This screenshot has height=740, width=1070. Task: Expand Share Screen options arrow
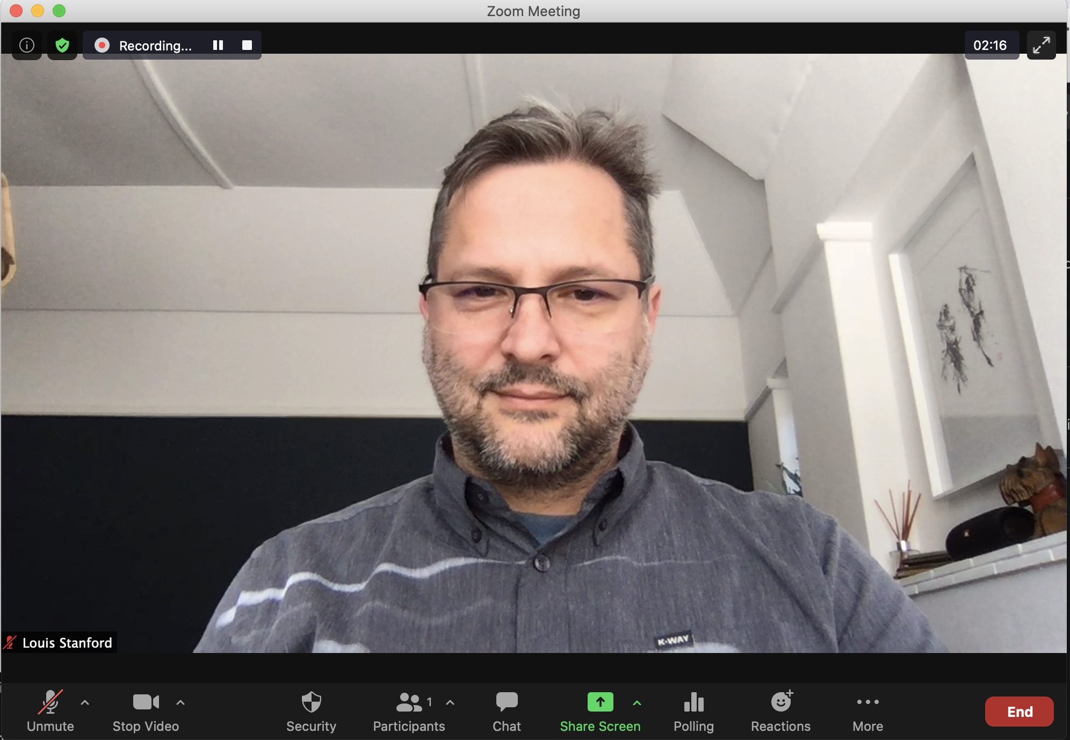[x=637, y=702]
